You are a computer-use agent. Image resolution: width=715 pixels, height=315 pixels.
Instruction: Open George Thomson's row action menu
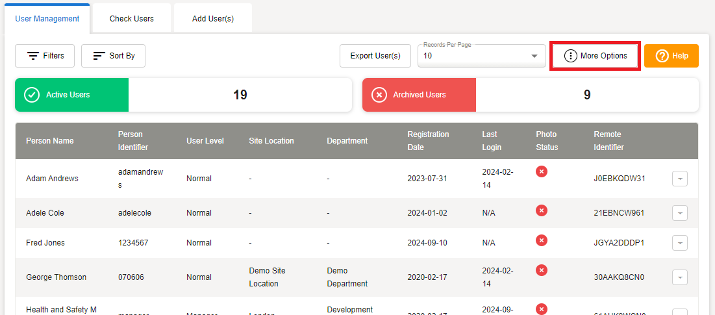tap(679, 277)
